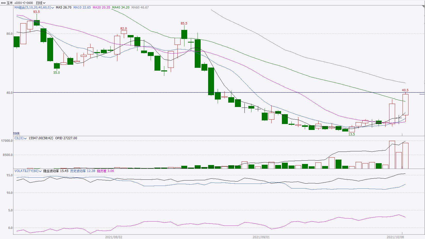This screenshot has width=425, height=239.
Task: Select the 2021/09/01 date on time axis
Action: [x=261, y=237]
